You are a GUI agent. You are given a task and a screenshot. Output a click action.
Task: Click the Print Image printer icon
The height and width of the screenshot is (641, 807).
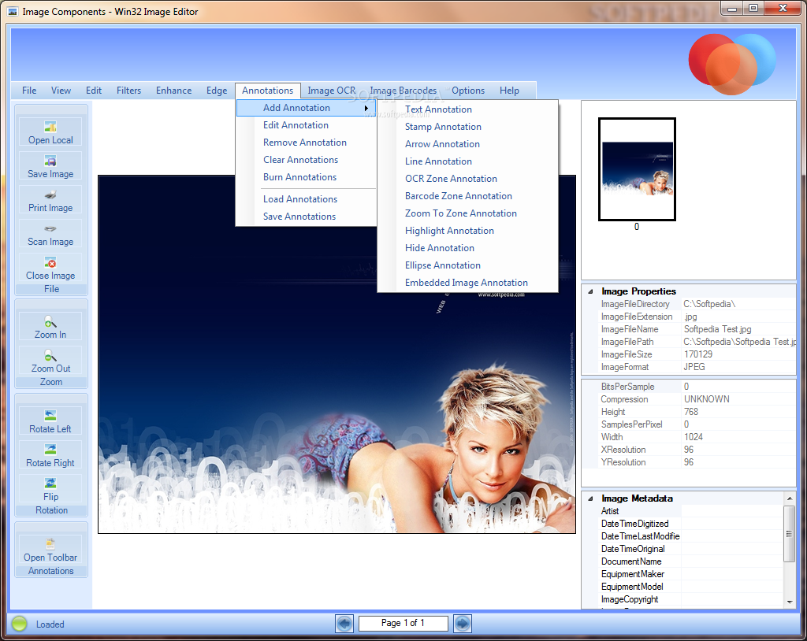[50, 195]
